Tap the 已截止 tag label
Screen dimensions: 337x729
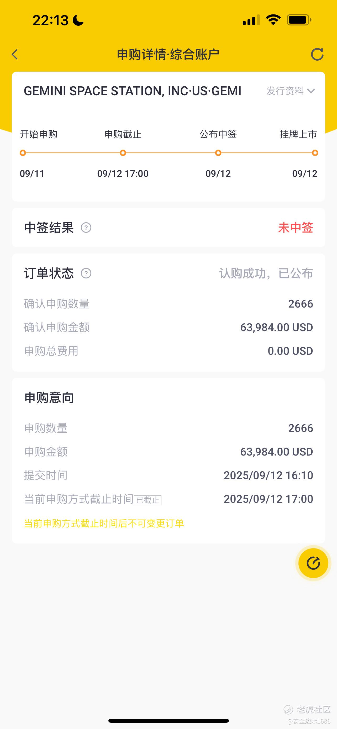pyautogui.click(x=148, y=500)
